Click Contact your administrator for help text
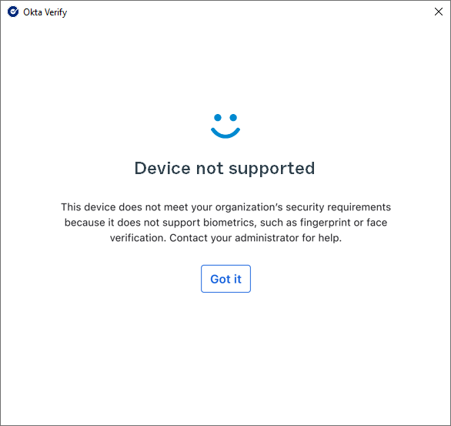451x426 pixels. [x=256, y=238]
